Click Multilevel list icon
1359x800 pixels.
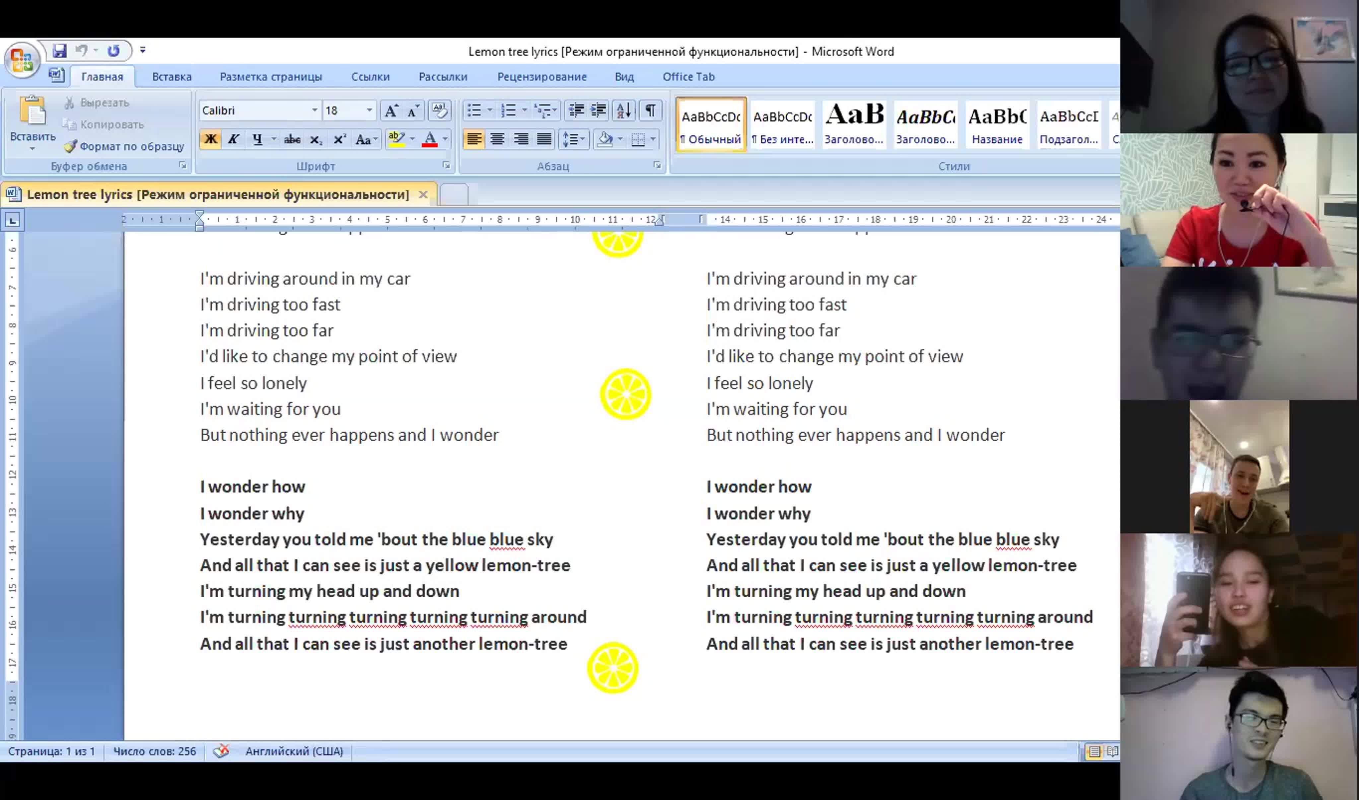542,110
